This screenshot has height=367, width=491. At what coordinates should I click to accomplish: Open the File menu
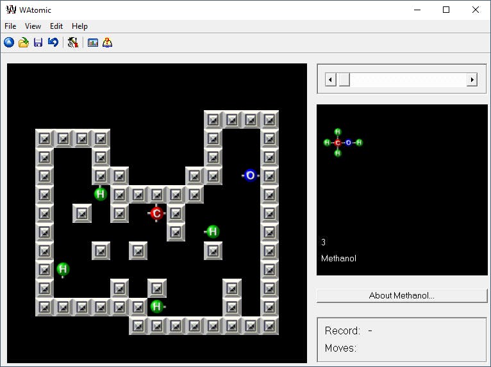[10, 26]
